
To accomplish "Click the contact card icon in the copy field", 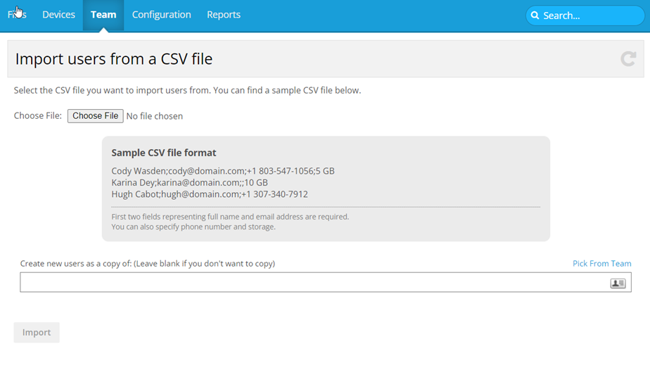I will coord(617,283).
